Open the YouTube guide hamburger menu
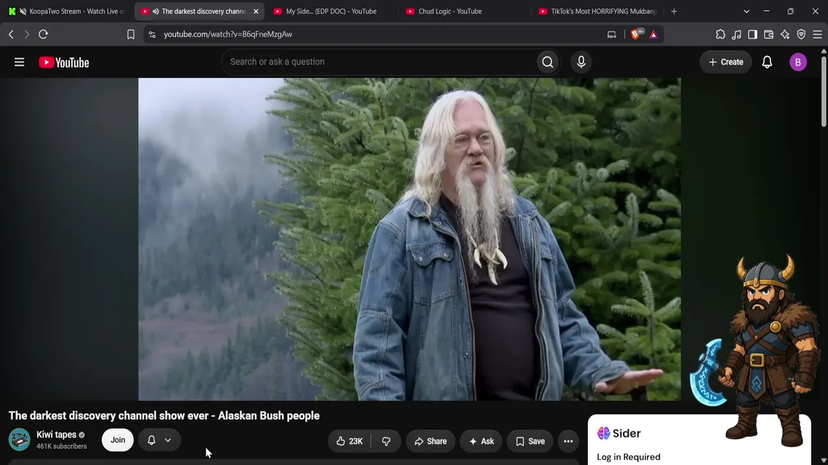828x465 pixels. tap(19, 62)
